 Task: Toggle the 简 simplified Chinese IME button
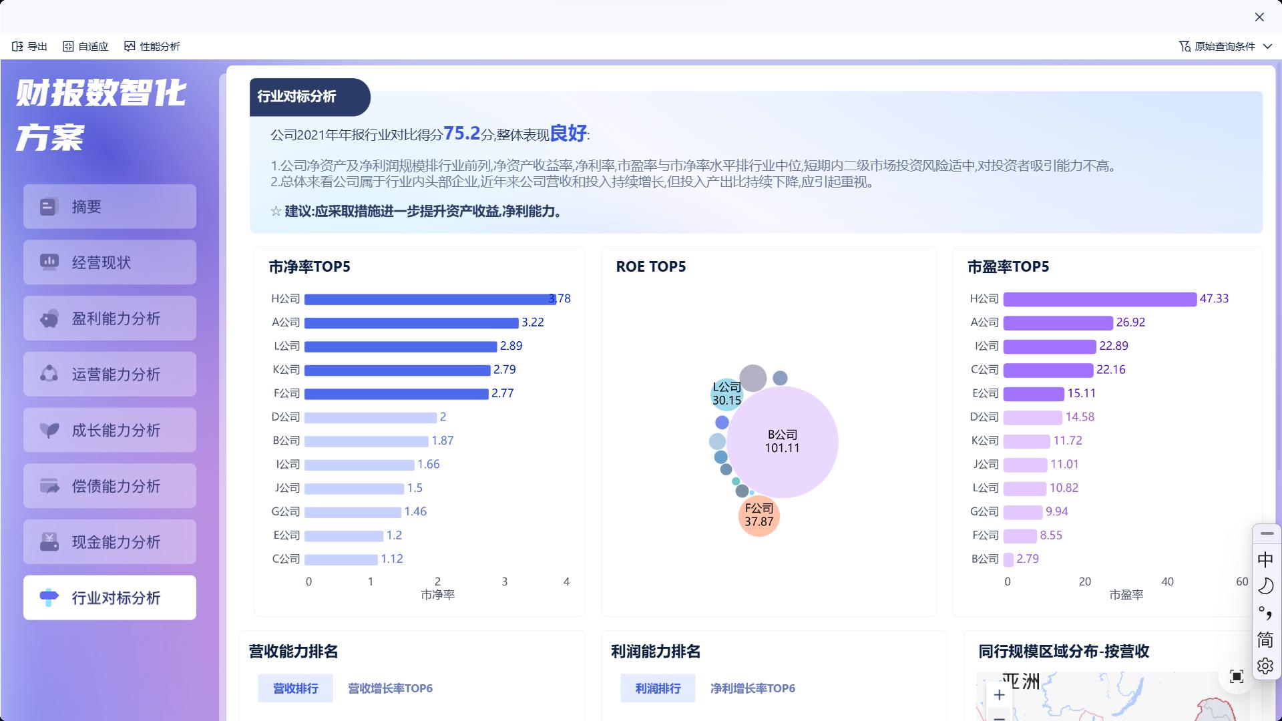pyautogui.click(x=1265, y=640)
